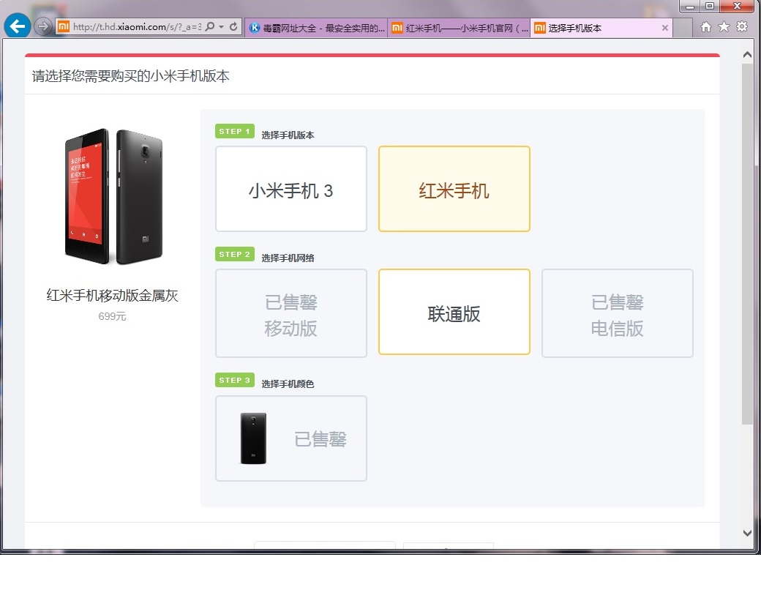The width and height of the screenshot is (761, 609).
Task: Go back with the browser back arrow
Action: 18,26
